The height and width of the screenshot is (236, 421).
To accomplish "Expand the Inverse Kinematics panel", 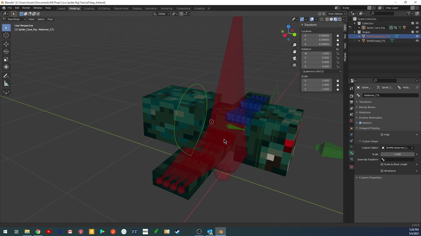I will [x=370, y=118].
